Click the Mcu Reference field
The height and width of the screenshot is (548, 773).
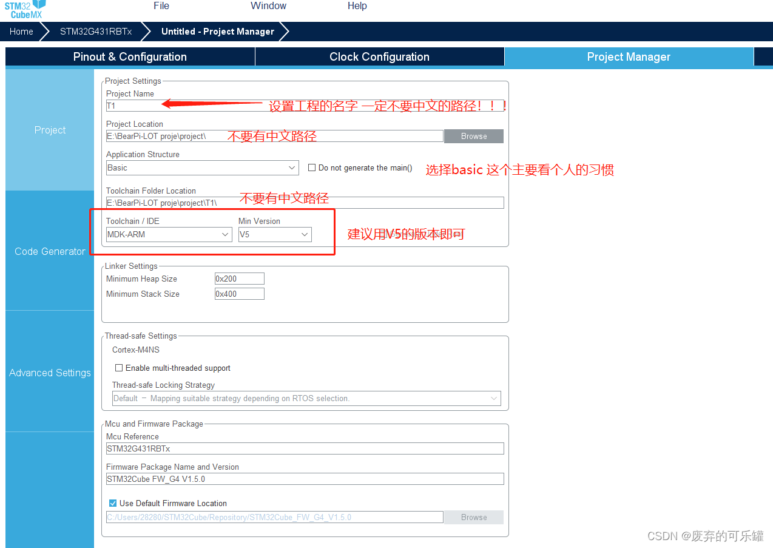pos(305,448)
